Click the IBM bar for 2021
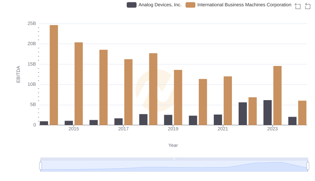Screen dimensions: 315x181 pos(228,101)
